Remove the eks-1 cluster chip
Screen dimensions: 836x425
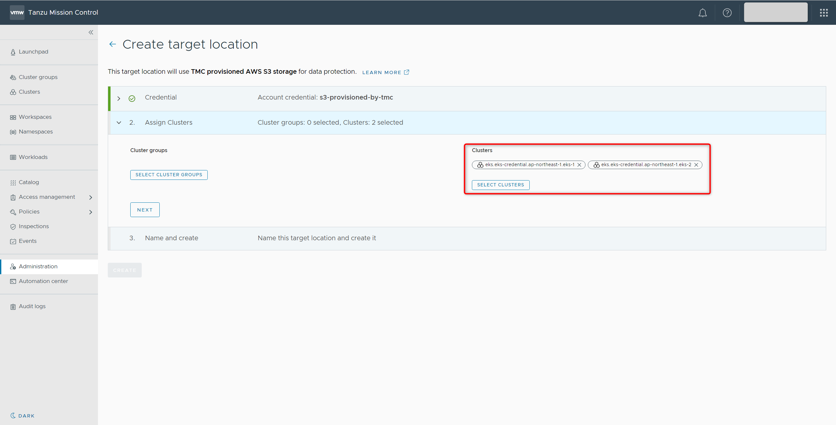(x=579, y=165)
